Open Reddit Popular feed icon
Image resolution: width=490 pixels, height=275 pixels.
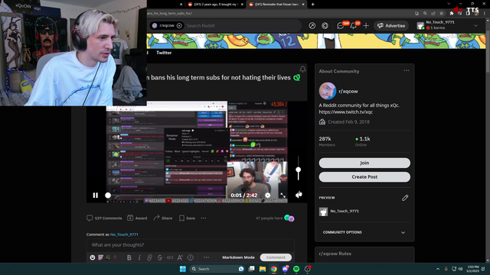312,25
